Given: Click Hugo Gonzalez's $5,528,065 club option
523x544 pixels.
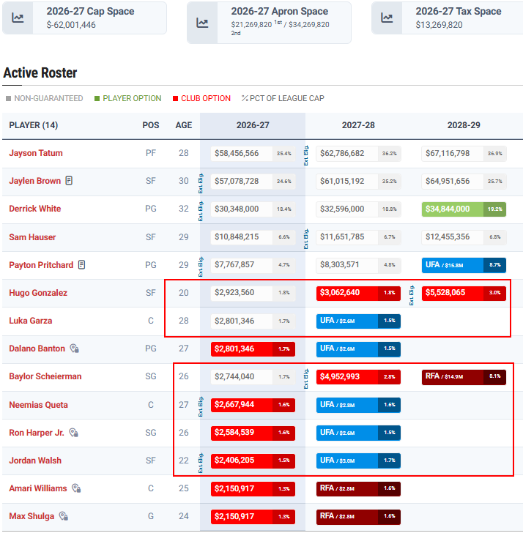Looking at the screenshot, I should click(464, 293).
